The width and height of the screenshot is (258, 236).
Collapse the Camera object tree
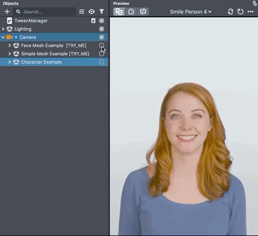(x=3, y=37)
